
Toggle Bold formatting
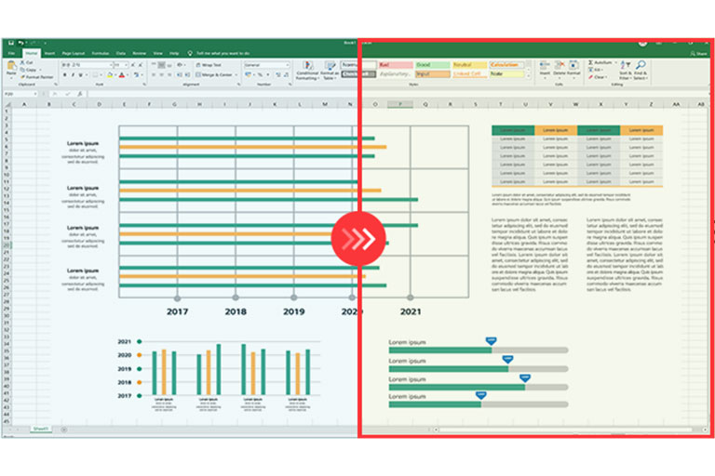(64, 74)
